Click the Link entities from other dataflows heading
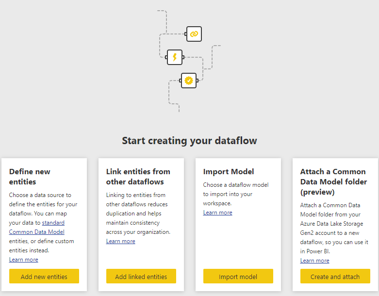Viewport: 379px width, 296px height. (x=138, y=177)
